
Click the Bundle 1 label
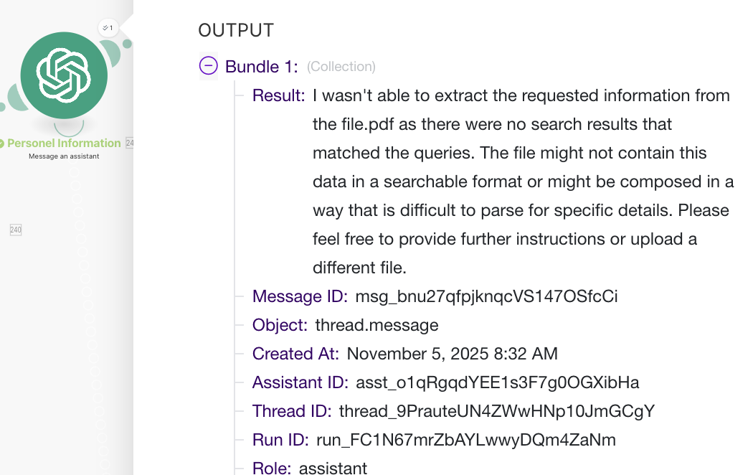[x=261, y=67]
